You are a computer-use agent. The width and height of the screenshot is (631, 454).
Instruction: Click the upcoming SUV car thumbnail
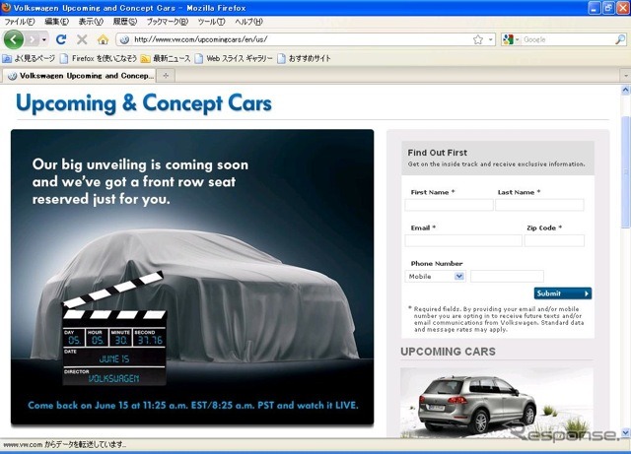(497, 402)
